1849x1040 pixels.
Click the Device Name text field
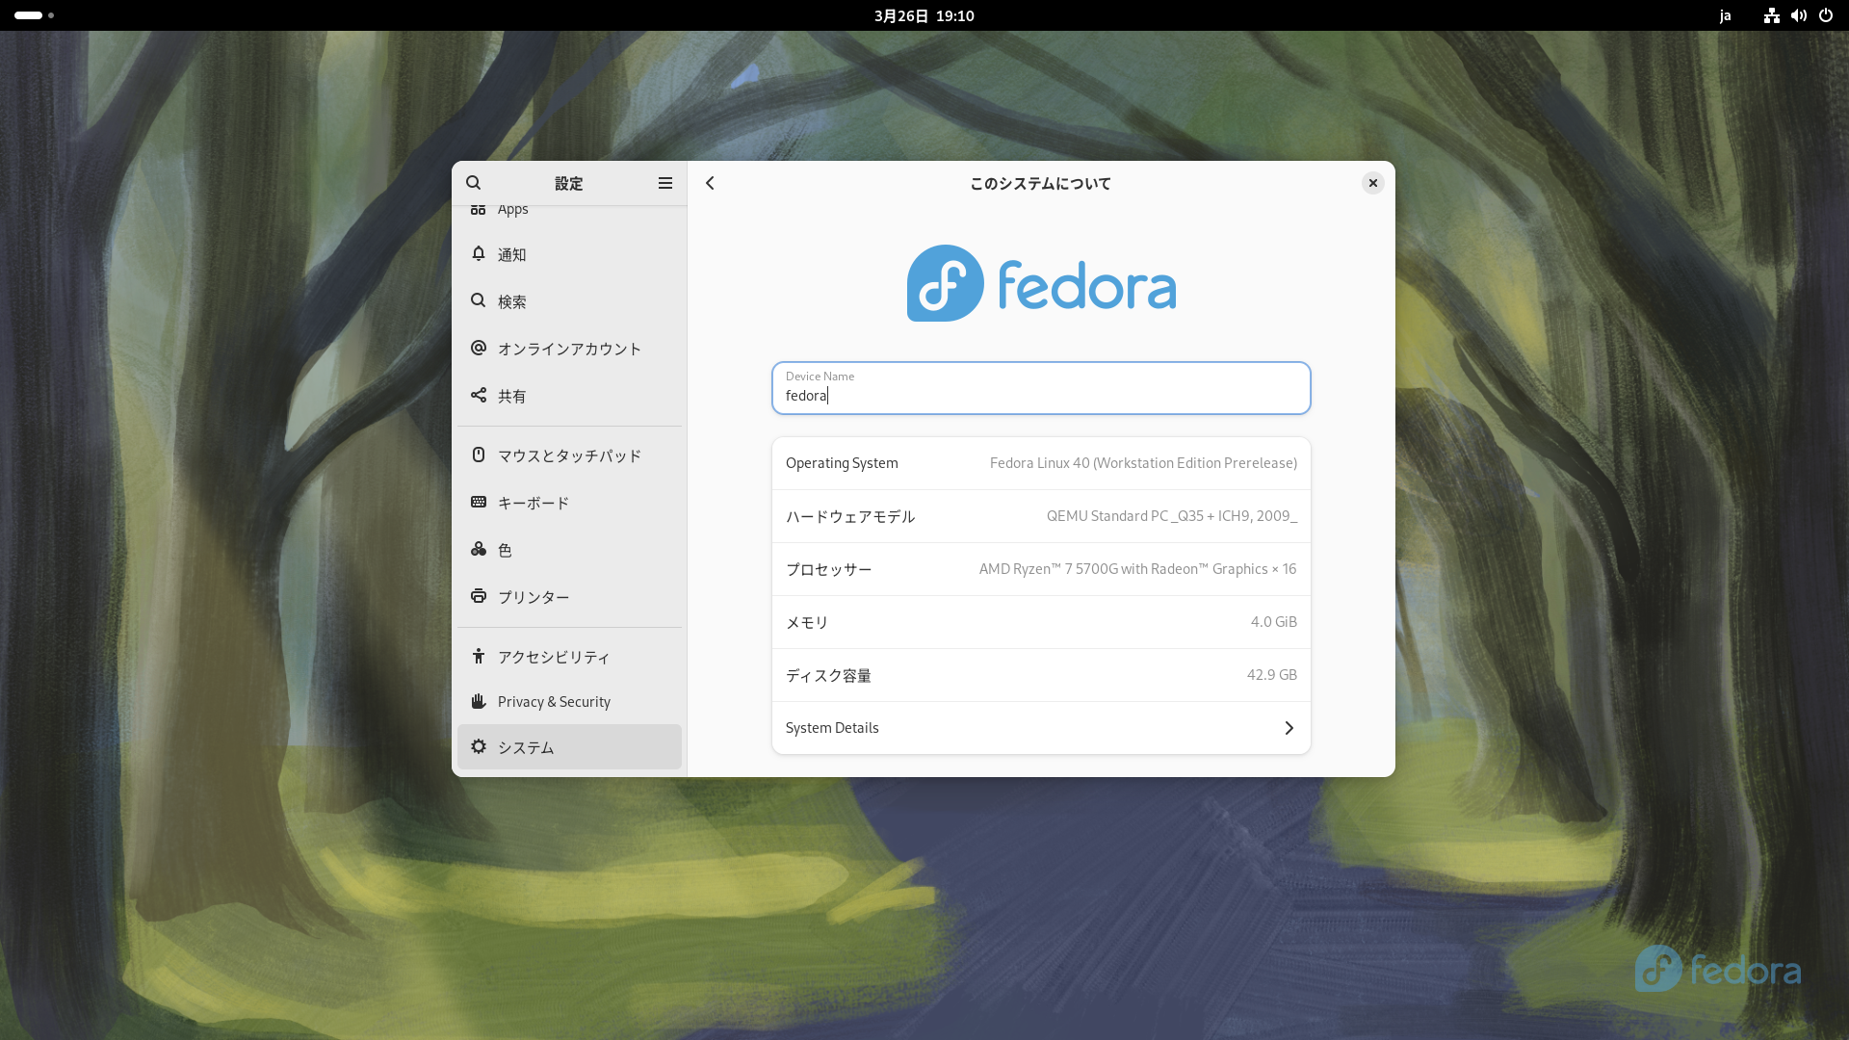[x=1040, y=389]
